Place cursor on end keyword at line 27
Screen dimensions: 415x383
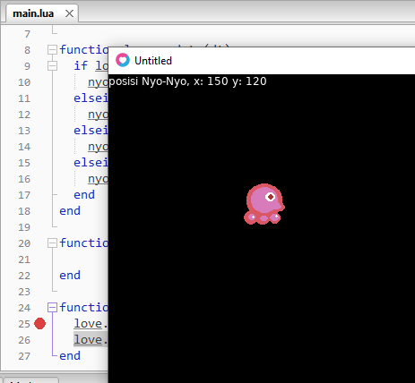click(x=70, y=356)
